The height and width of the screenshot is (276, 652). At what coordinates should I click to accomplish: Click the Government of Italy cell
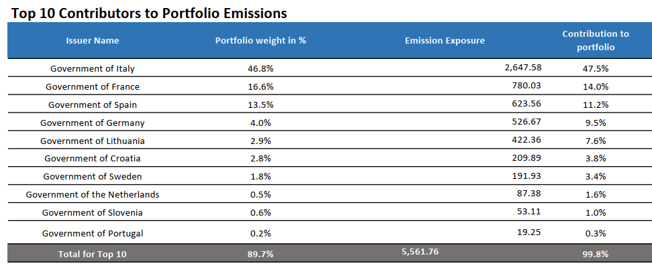click(x=93, y=68)
